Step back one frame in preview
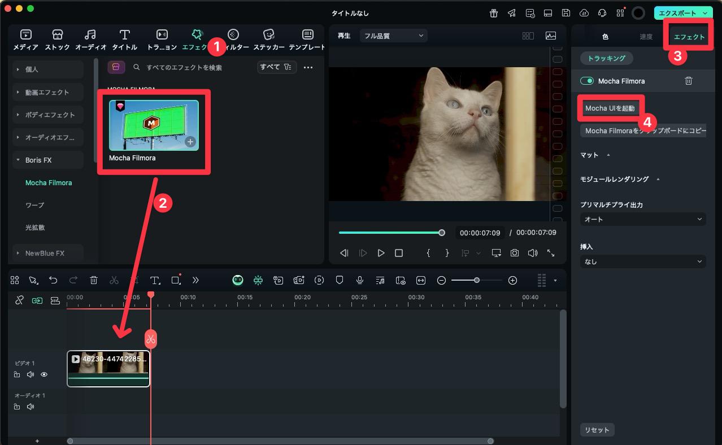 [x=344, y=253]
